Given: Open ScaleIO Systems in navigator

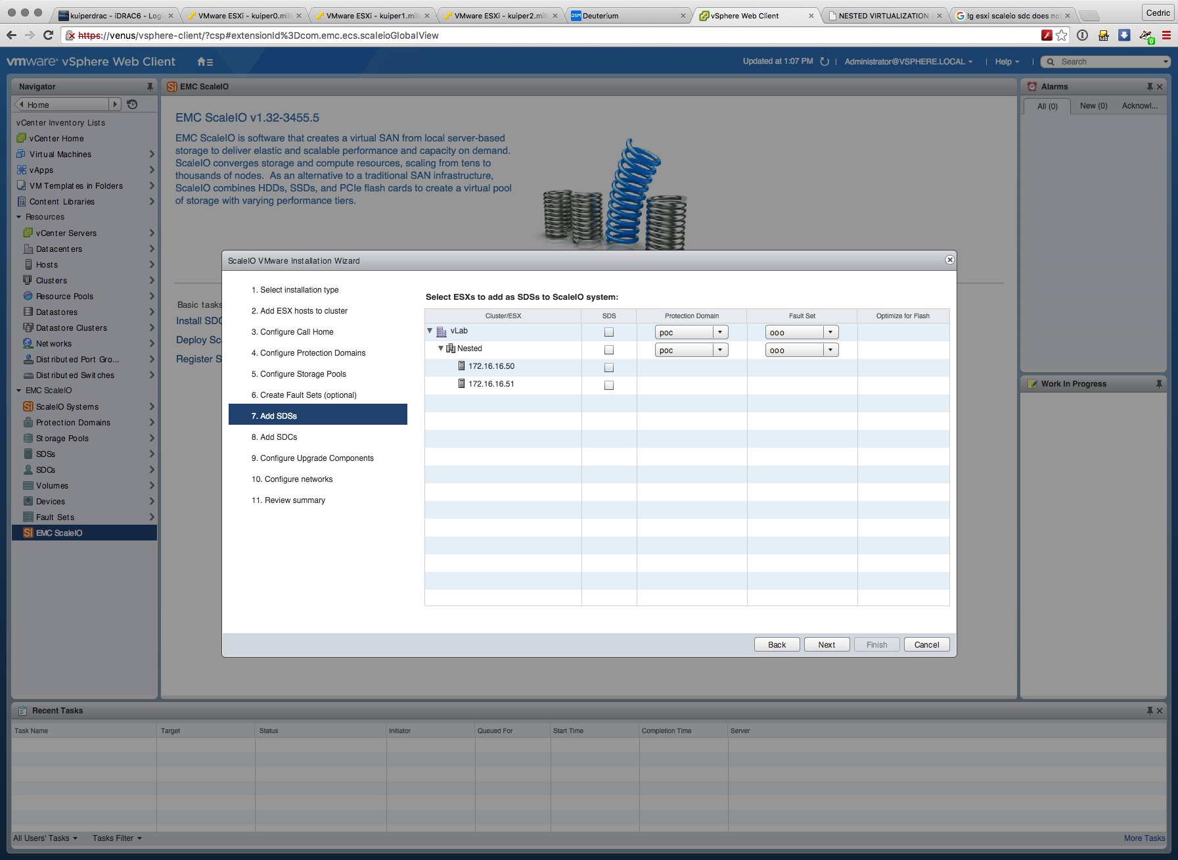Looking at the screenshot, I should tap(67, 407).
